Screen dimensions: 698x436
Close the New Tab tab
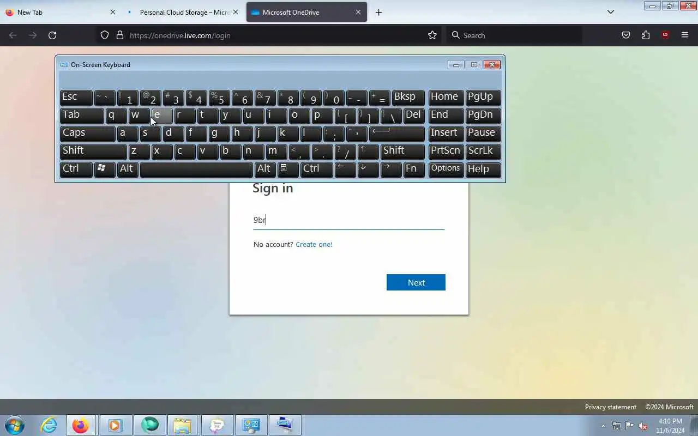pos(113,12)
